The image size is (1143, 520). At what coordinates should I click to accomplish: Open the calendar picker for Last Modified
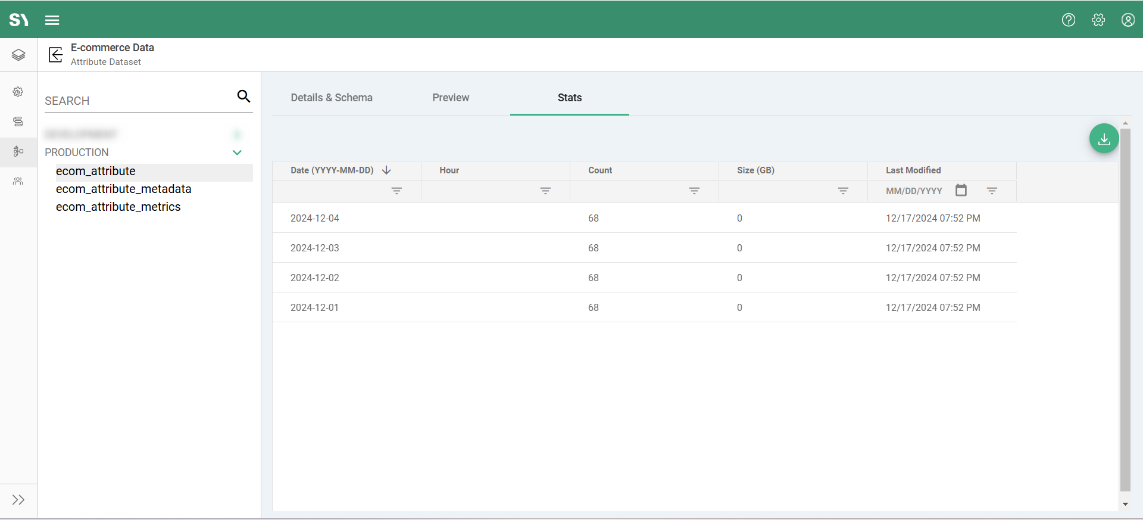click(x=961, y=191)
